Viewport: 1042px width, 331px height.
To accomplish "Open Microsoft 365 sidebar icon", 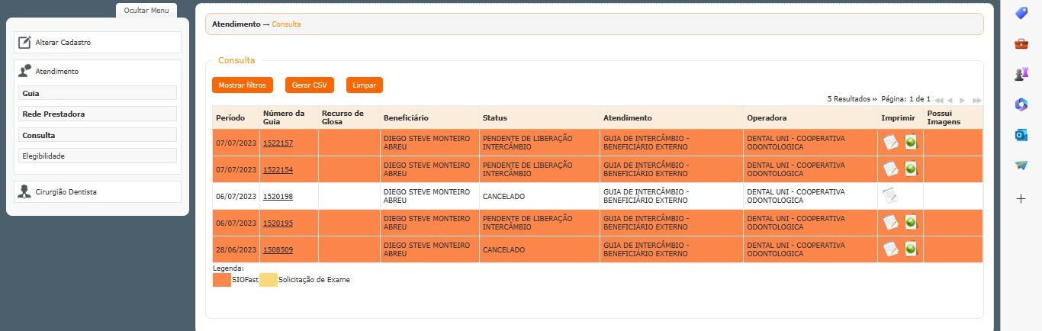I will pos(1021,104).
